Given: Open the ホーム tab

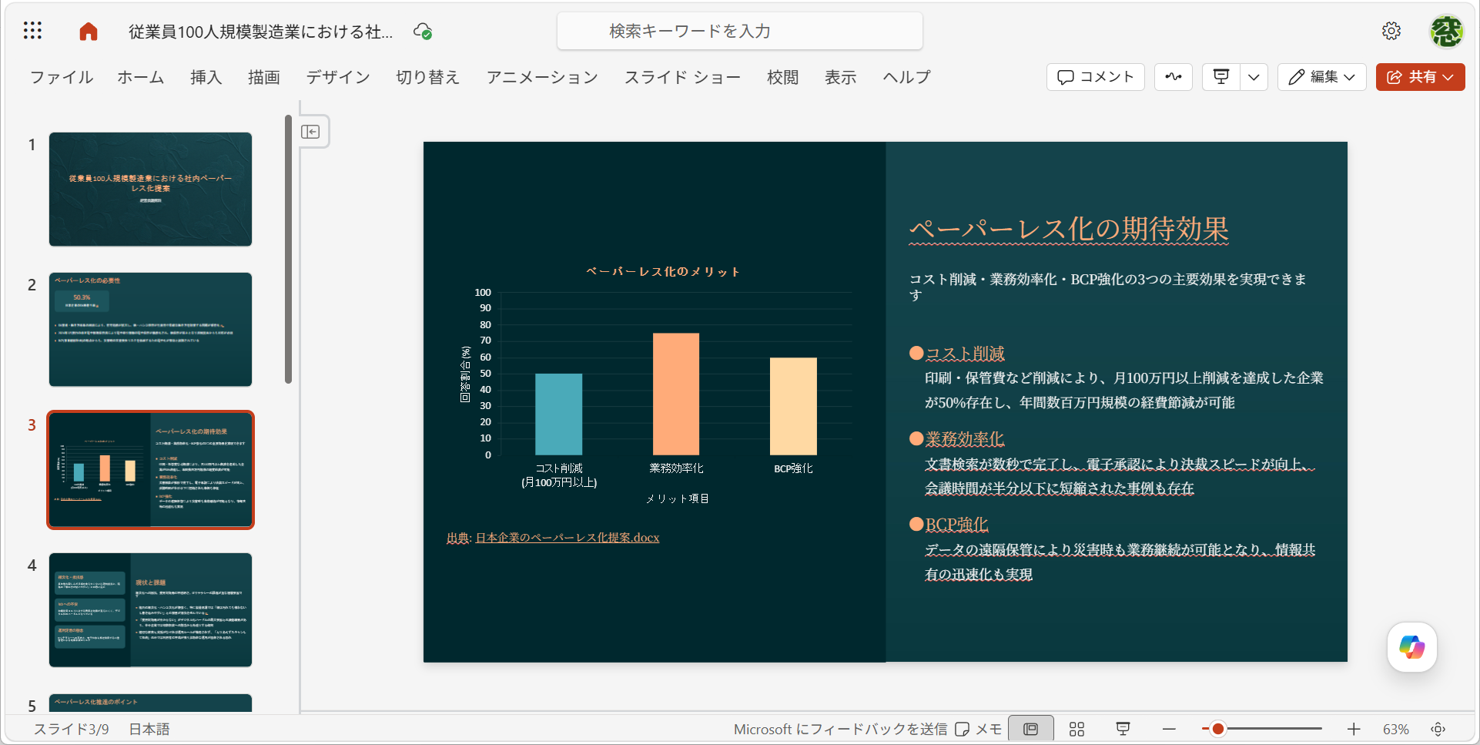Looking at the screenshot, I should click(141, 77).
